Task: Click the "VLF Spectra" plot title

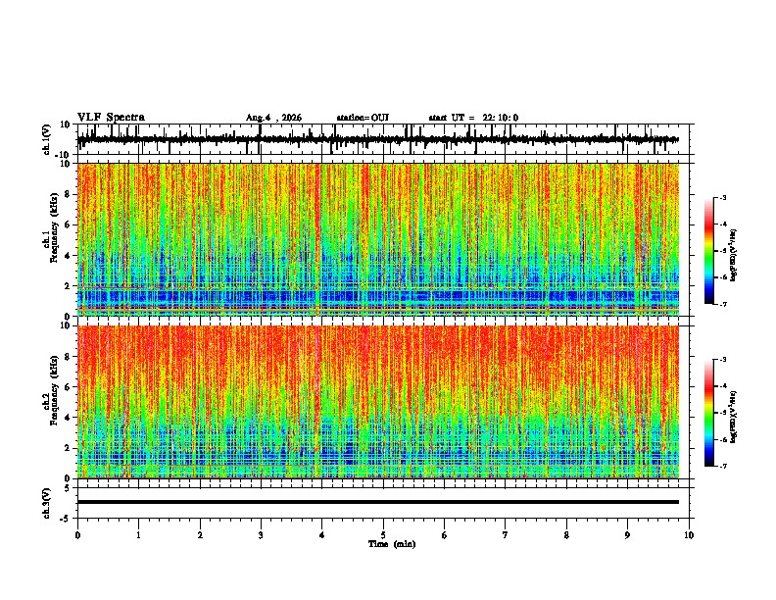Action: 111,118
